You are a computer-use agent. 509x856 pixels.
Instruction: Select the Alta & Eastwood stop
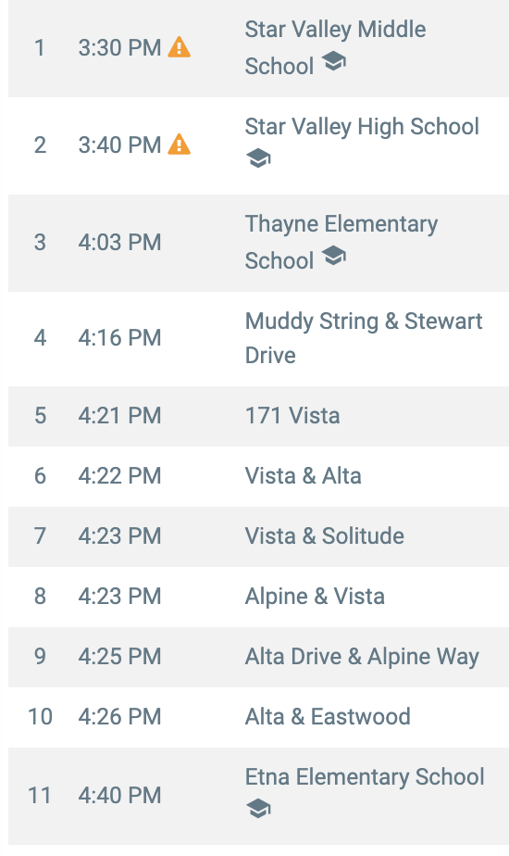328,716
